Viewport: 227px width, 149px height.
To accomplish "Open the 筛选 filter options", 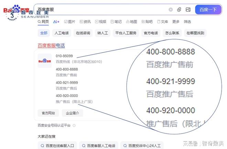I will click(x=187, y=22).
